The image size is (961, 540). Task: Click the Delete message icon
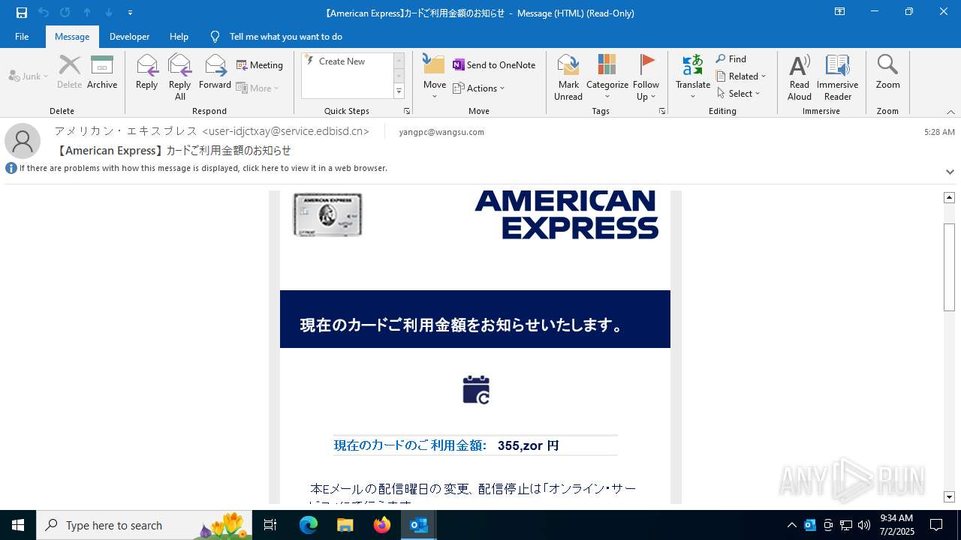pos(69,73)
